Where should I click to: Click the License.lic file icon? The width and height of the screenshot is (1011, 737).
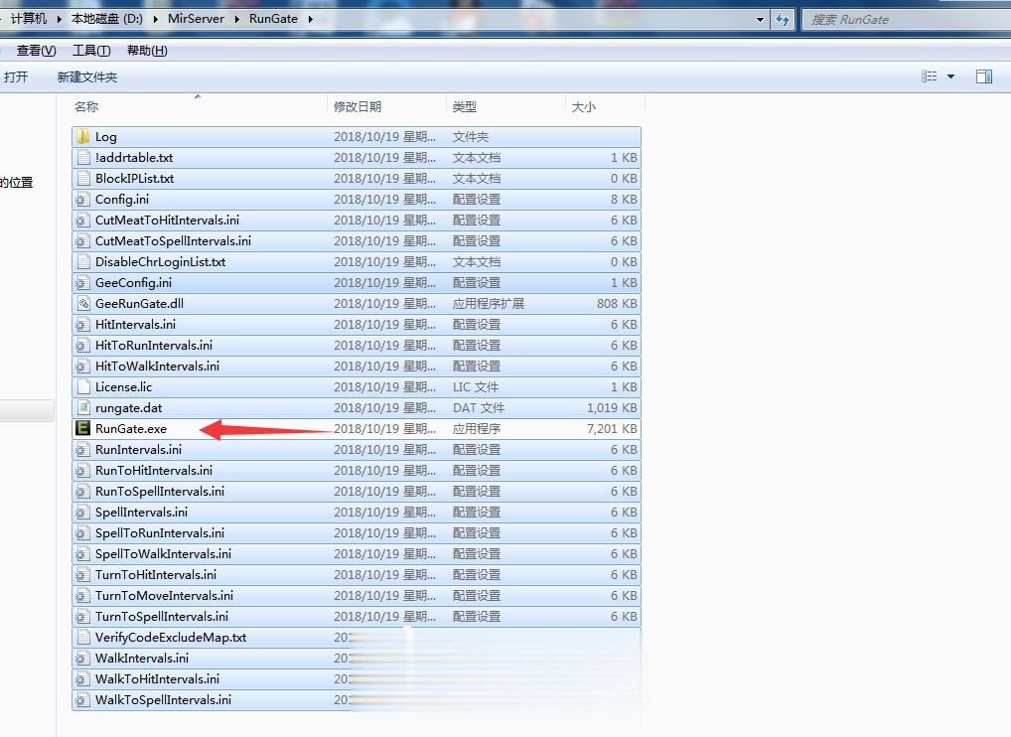82,387
